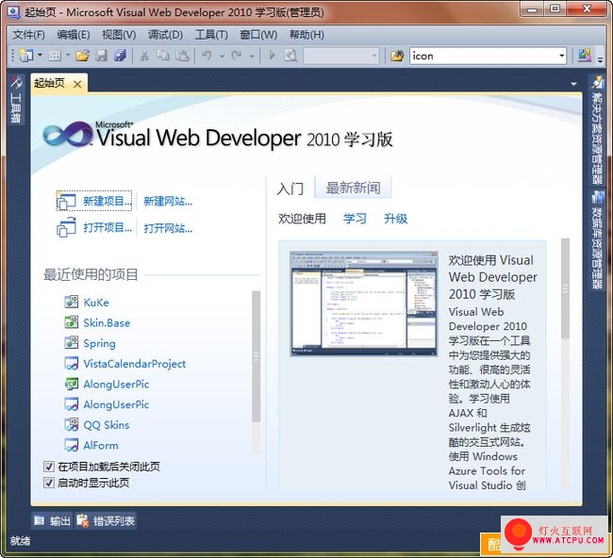Open recent project Skin.Base
Viewport: 613px width, 558px height.
tap(107, 322)
